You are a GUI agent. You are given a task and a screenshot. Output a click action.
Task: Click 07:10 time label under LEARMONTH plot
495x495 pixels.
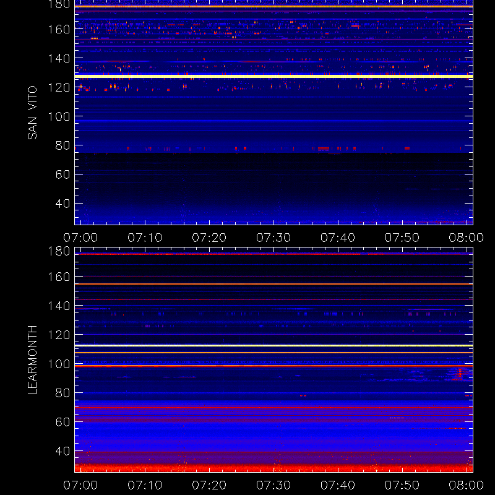[x=145, y=485]
